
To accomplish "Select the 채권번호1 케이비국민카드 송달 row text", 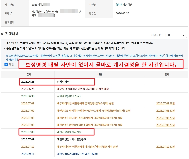I will point(94,111).
